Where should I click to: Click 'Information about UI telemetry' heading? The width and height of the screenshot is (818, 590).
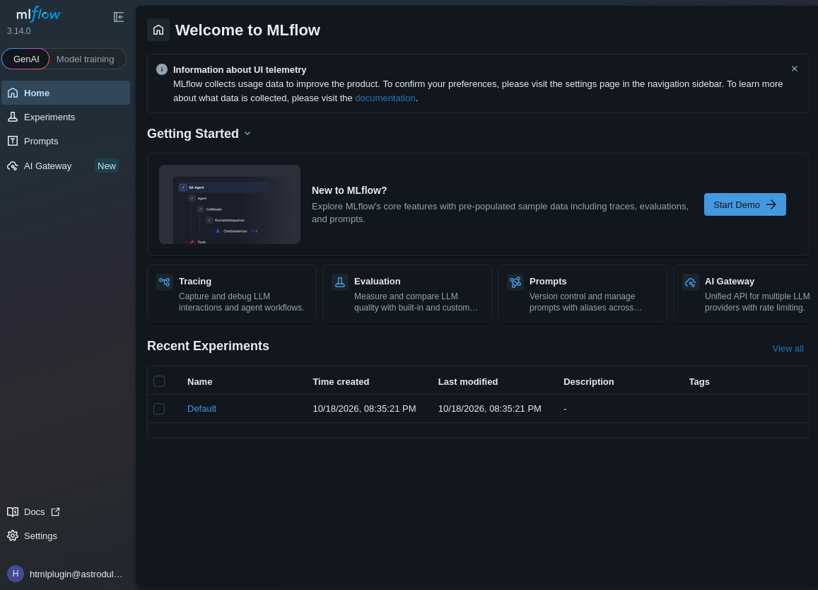240,70
